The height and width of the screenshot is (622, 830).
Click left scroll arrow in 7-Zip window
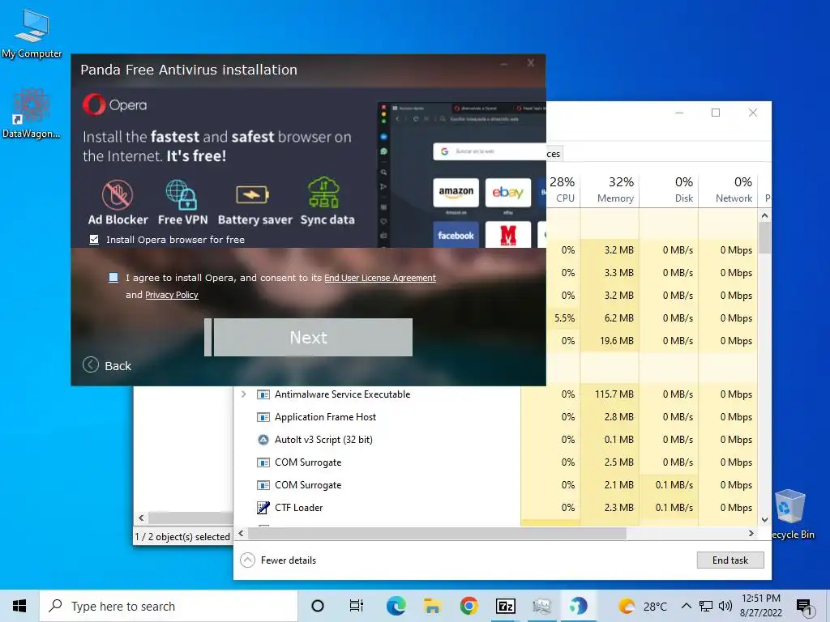[x=141, y=518]
